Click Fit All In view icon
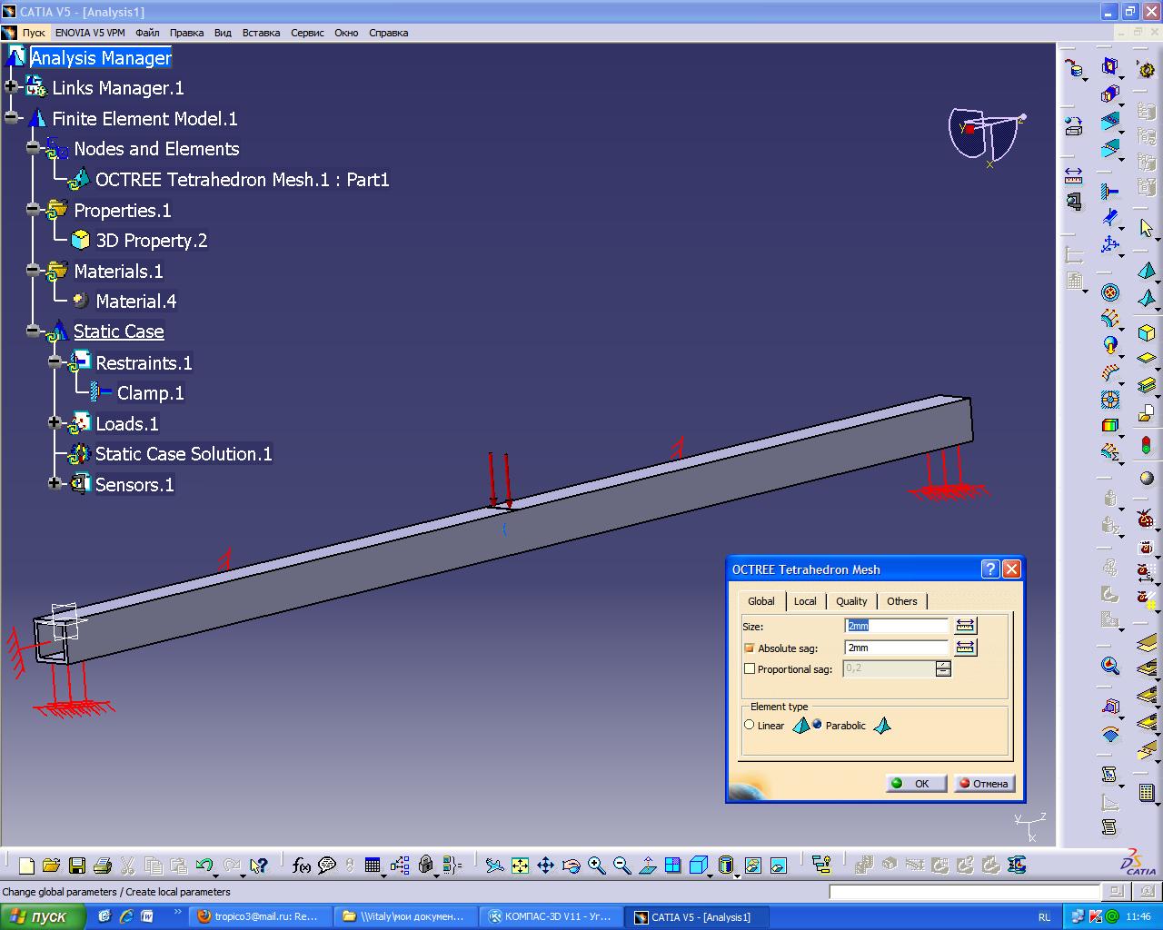Viewport: 1163px width, 930px height. (520, 866)
